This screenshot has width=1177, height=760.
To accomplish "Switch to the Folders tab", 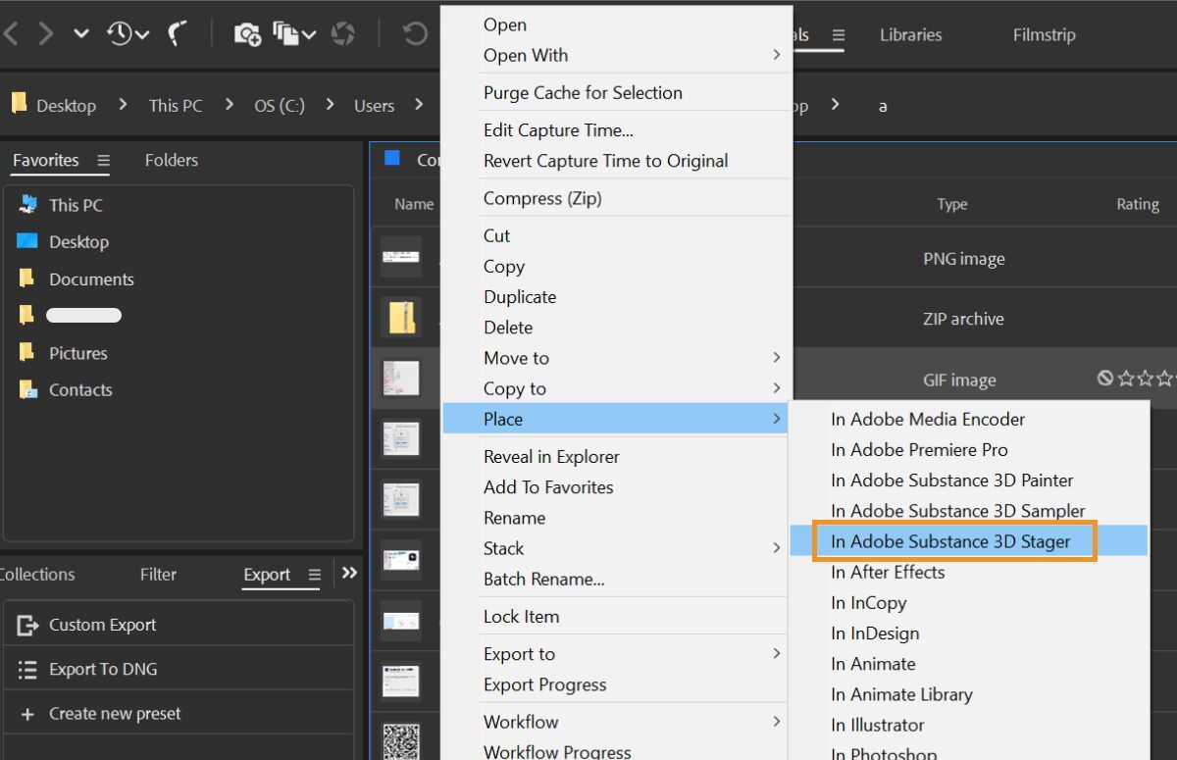I will 171,160.
